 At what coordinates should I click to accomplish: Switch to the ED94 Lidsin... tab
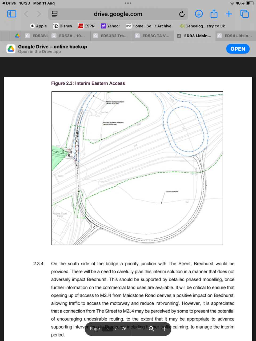(x=235, y=36)
